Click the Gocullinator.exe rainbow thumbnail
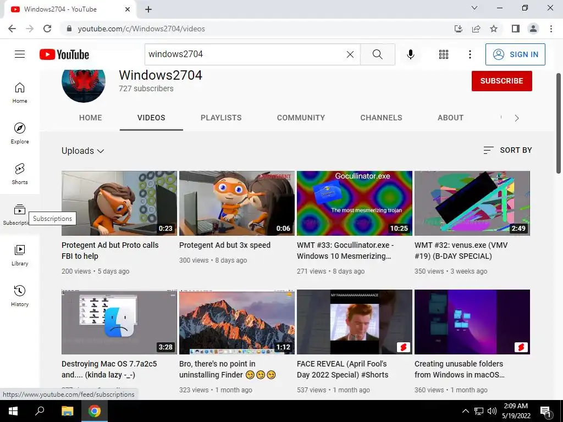The height and width of the screenshot is (422, 563). [x=355, y=203]
